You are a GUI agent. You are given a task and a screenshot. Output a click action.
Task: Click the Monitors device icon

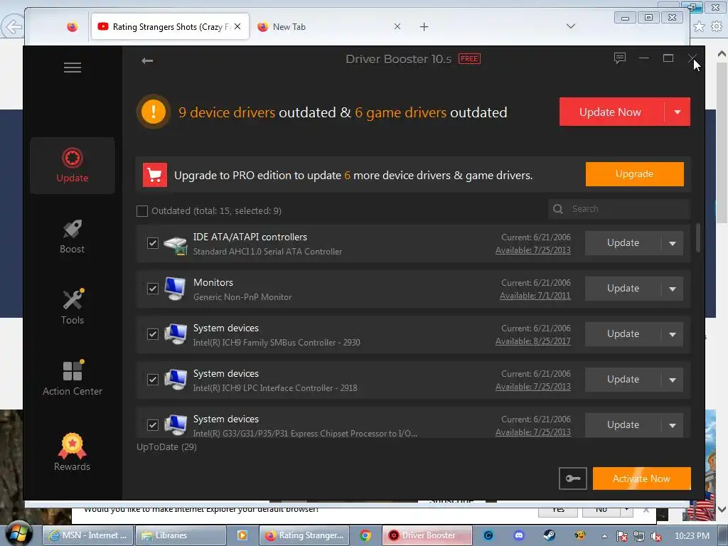(x=175, y=289)
